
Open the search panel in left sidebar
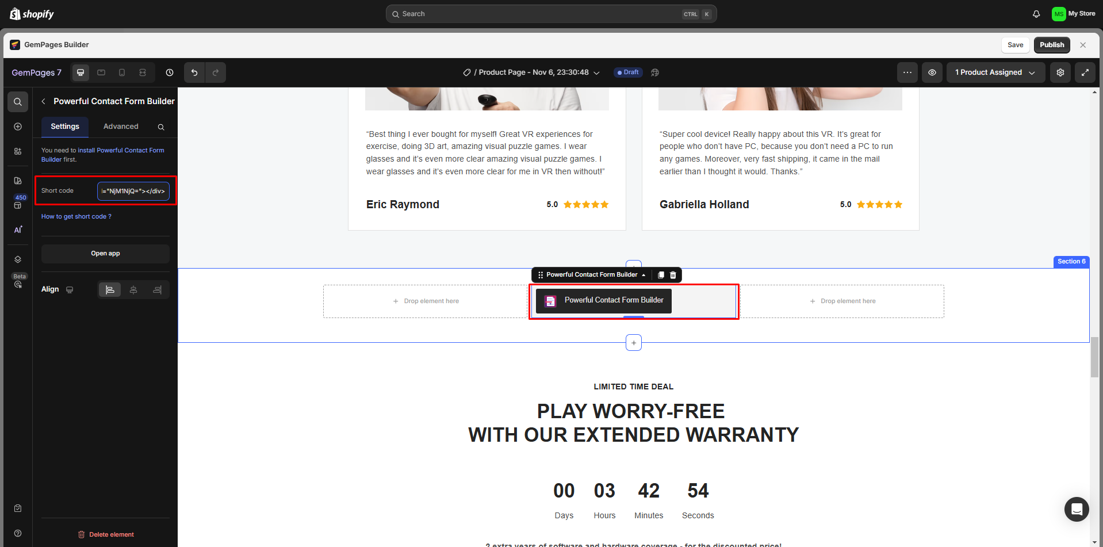coord(18,102)
